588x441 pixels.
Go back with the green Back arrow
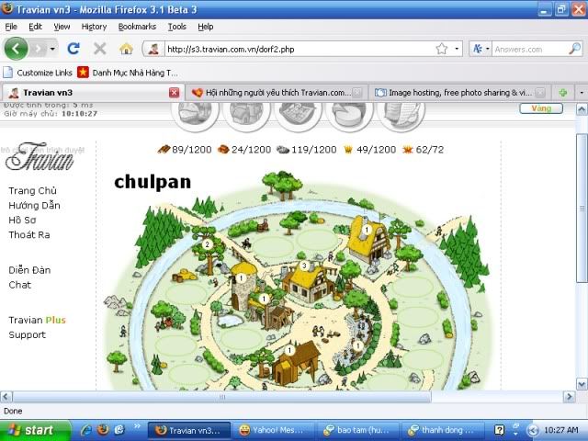point(16,49)
